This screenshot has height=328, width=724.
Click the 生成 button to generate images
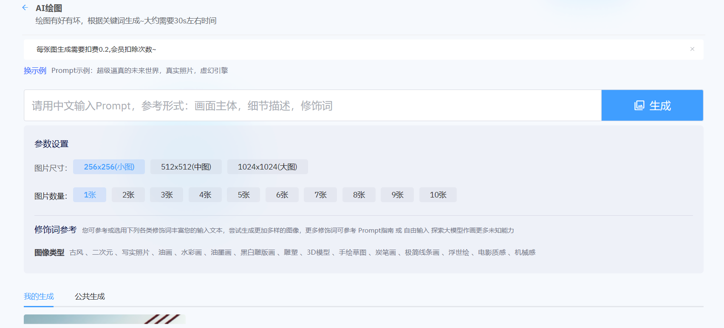(x=652, y=106)
